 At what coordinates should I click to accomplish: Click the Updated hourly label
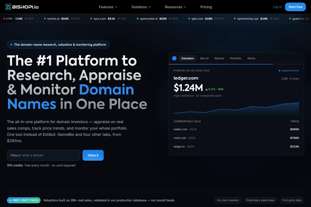289,71
